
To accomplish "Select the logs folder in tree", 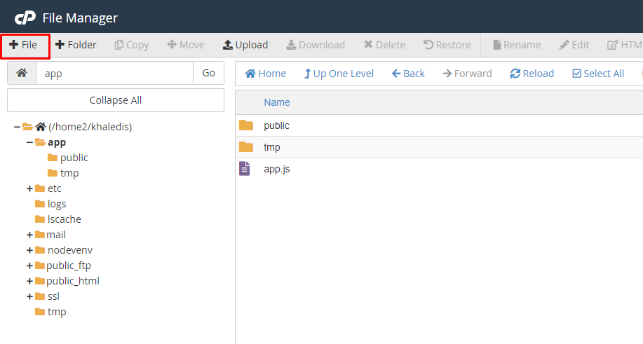I will pos(56,204).
